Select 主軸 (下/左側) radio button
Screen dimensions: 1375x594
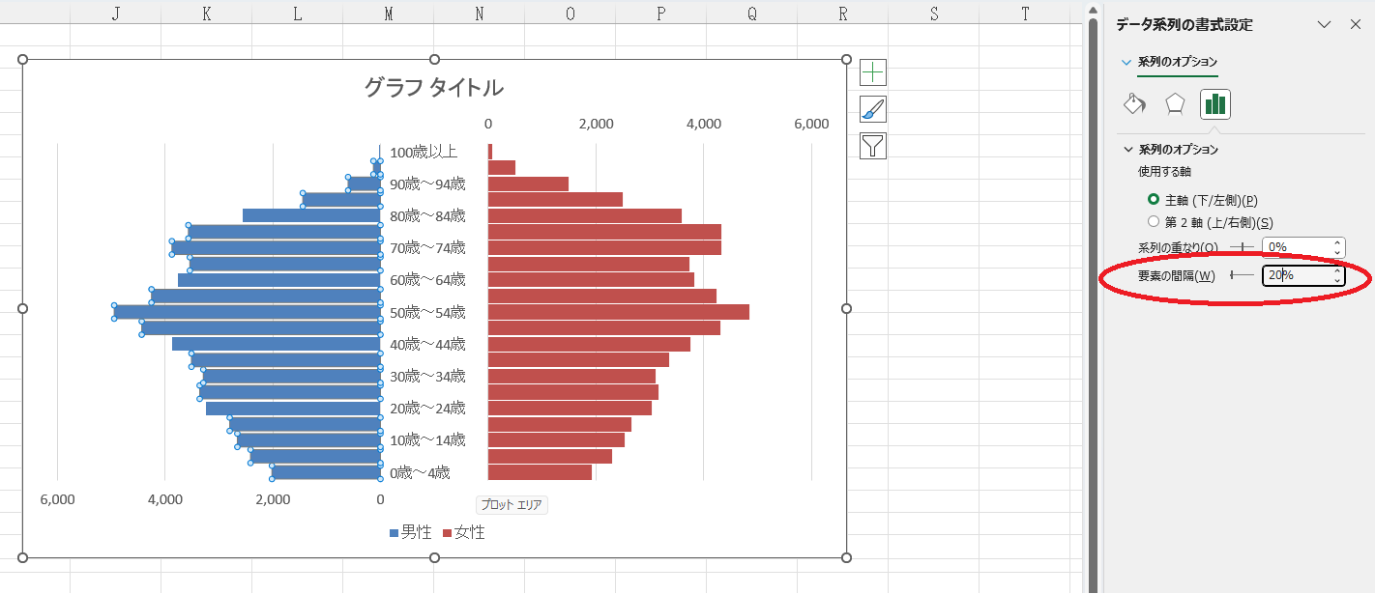(x=1153, y=200)
